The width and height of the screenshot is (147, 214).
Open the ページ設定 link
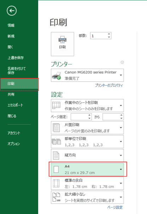coord(115,208)
